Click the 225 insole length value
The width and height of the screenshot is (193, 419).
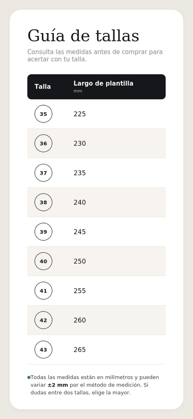coord(80,114)
